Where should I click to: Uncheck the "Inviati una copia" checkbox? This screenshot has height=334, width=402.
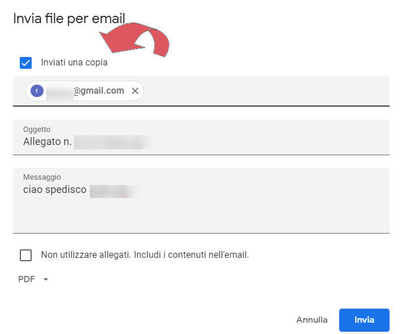point(25,63)
